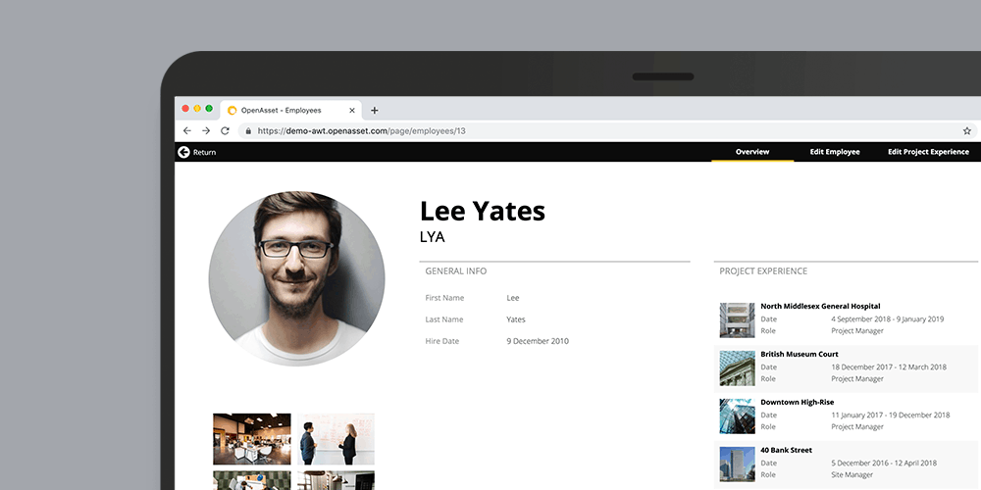Click the macOS green fullscreen button
Viewport: 981px width, 490px height.
coord(209,108)
